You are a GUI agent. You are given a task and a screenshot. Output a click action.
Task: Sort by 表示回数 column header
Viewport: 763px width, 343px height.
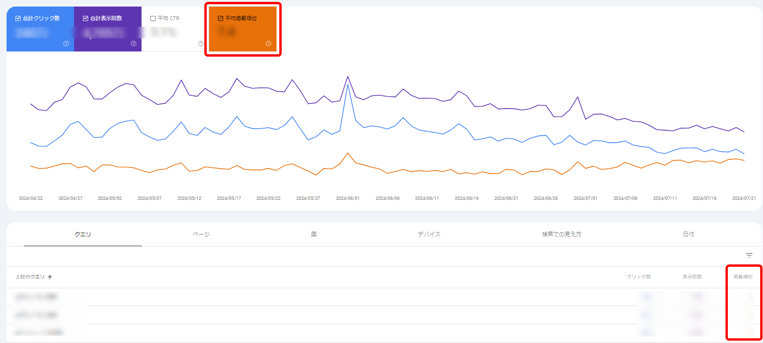(692, 277)
